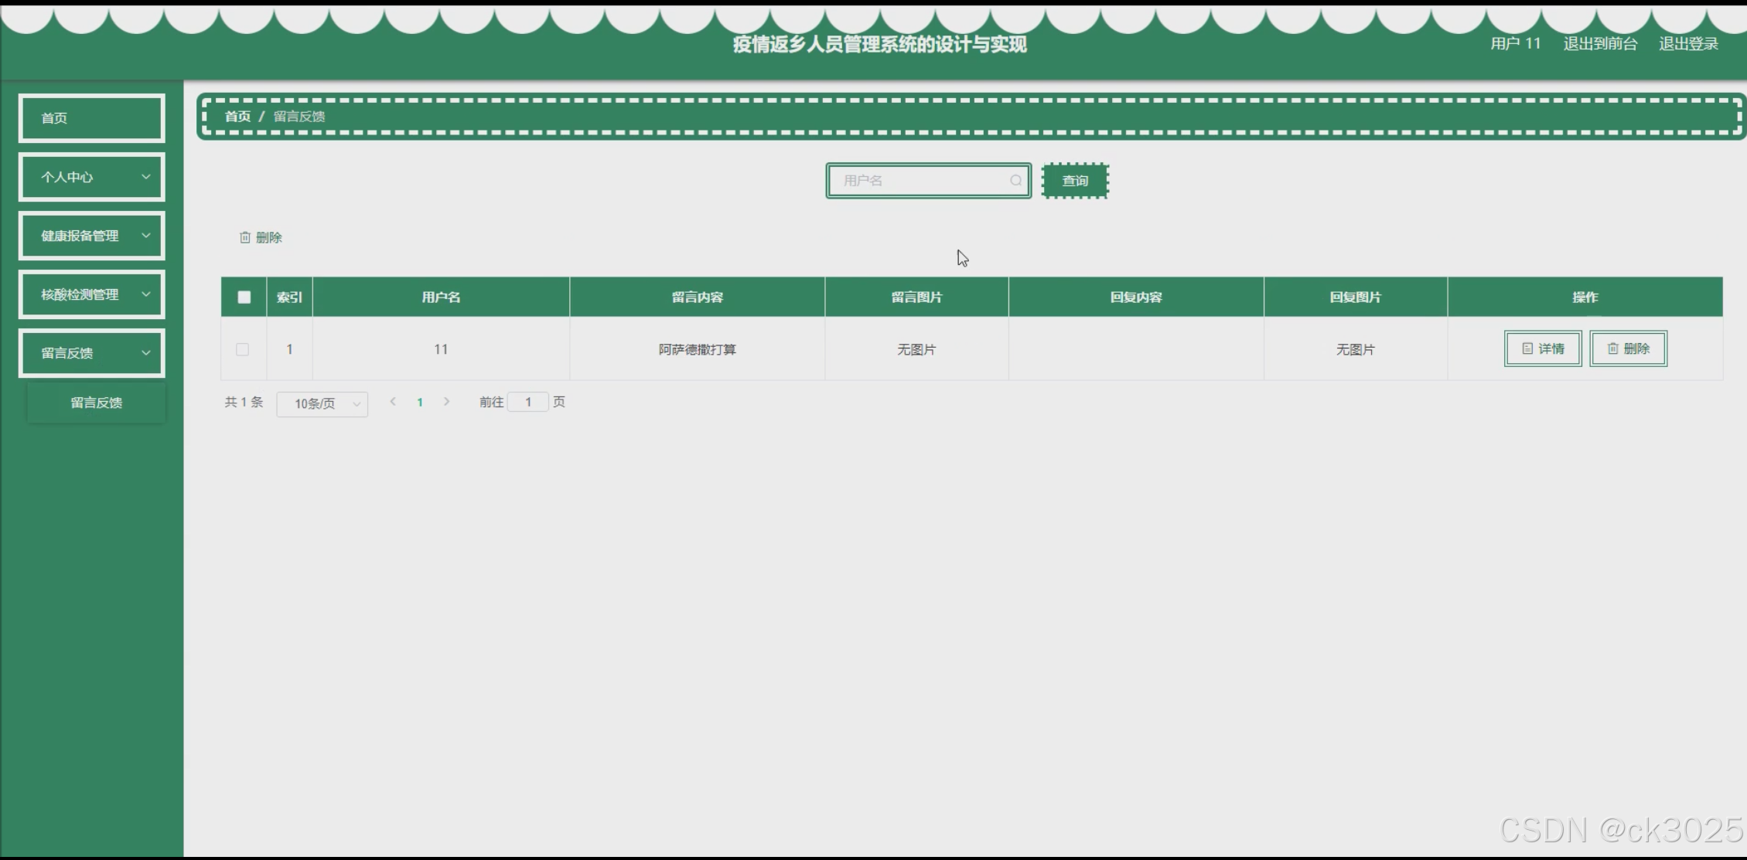Screen dimensions: 1747x860
Task: Click the trash icon beside top 删除
Action: [x=245, y=237]
